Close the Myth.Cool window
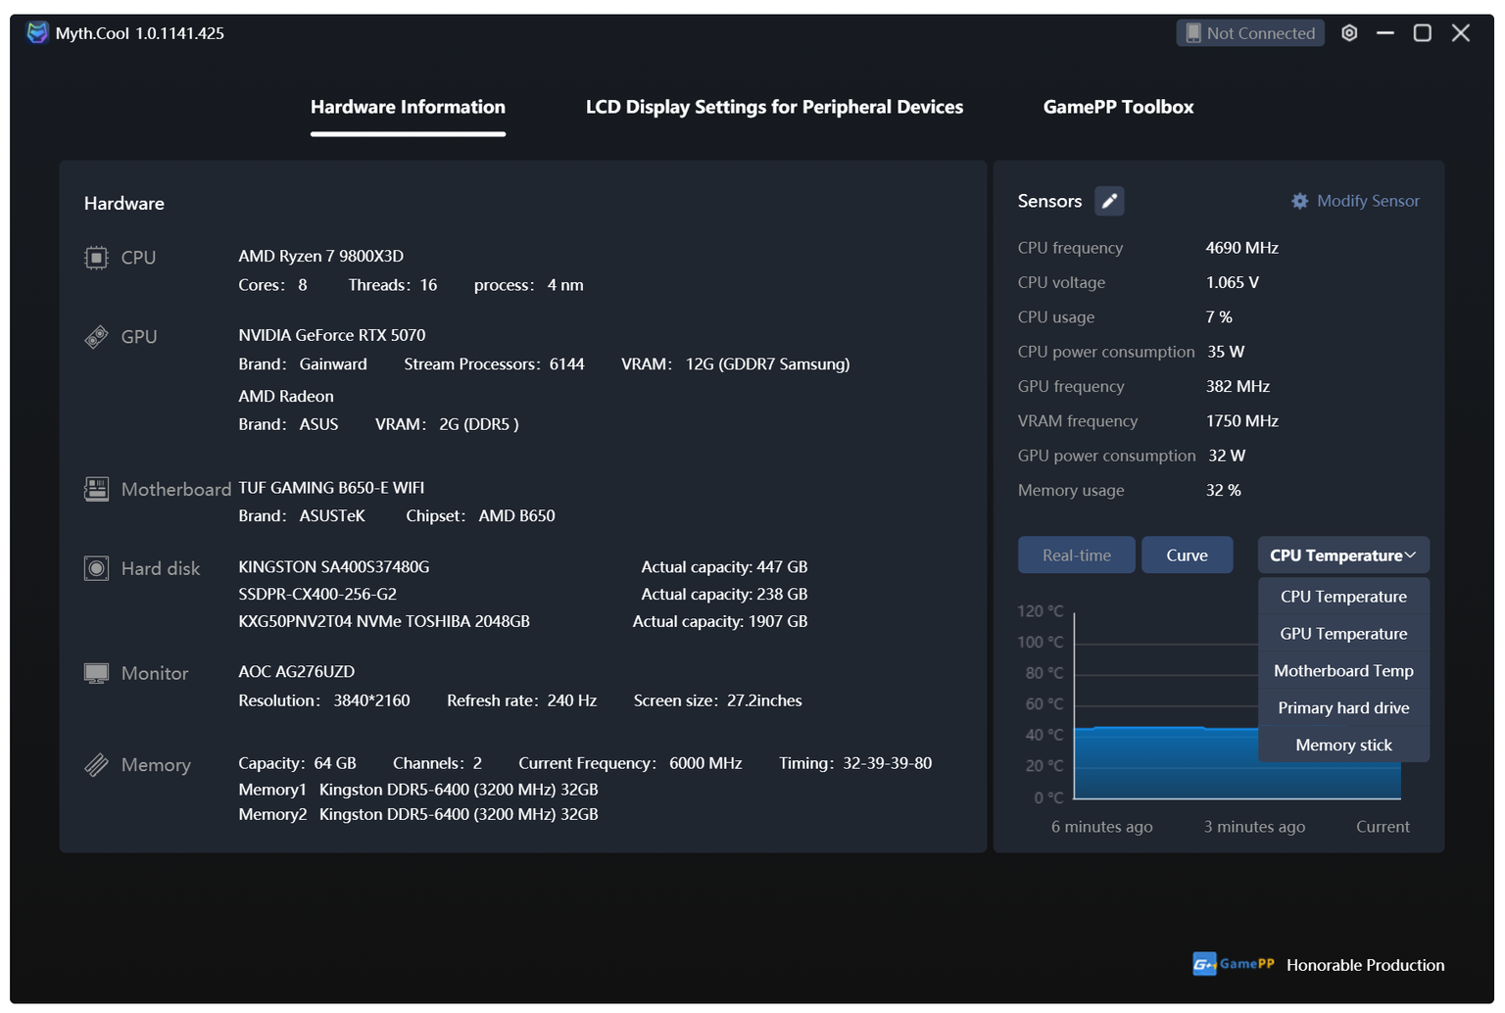 pyautogui.click(x=1461, y=32)
